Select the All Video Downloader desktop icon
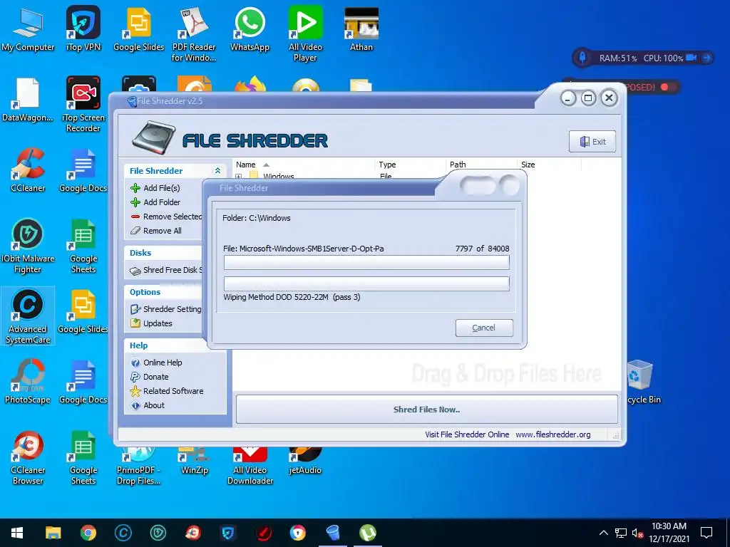730x547 pixels. [250, 465]
